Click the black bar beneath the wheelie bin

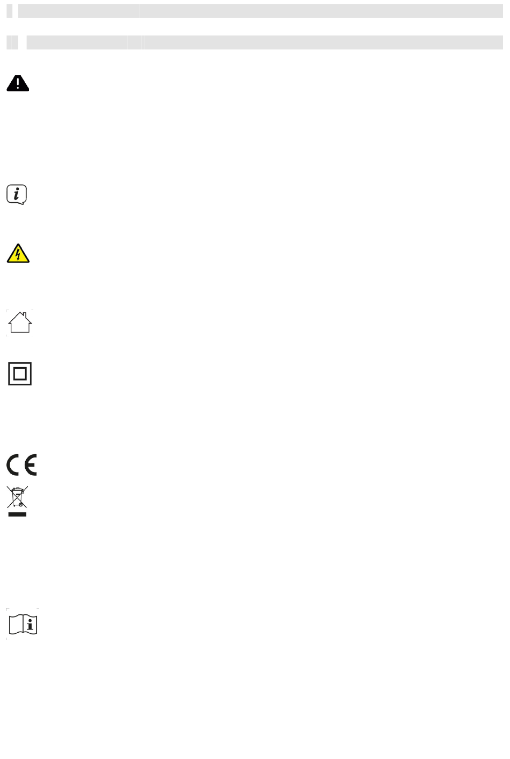click(18, 514)
